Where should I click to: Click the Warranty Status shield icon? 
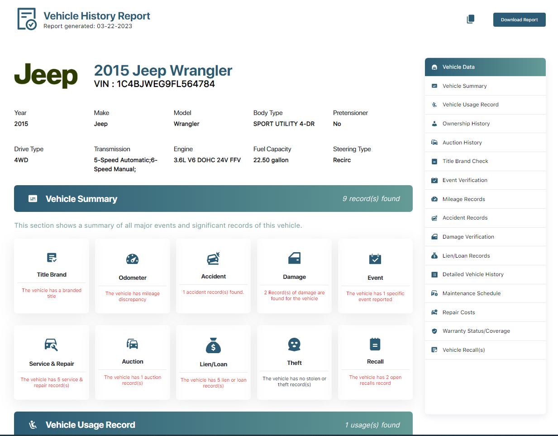point(434,331)
